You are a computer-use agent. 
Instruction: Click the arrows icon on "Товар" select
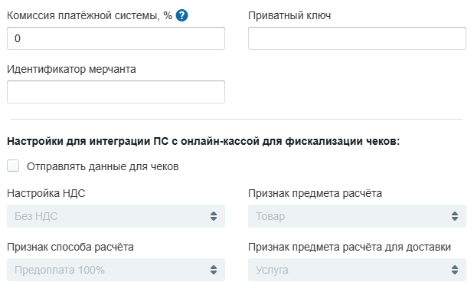(x=455, y=216)
